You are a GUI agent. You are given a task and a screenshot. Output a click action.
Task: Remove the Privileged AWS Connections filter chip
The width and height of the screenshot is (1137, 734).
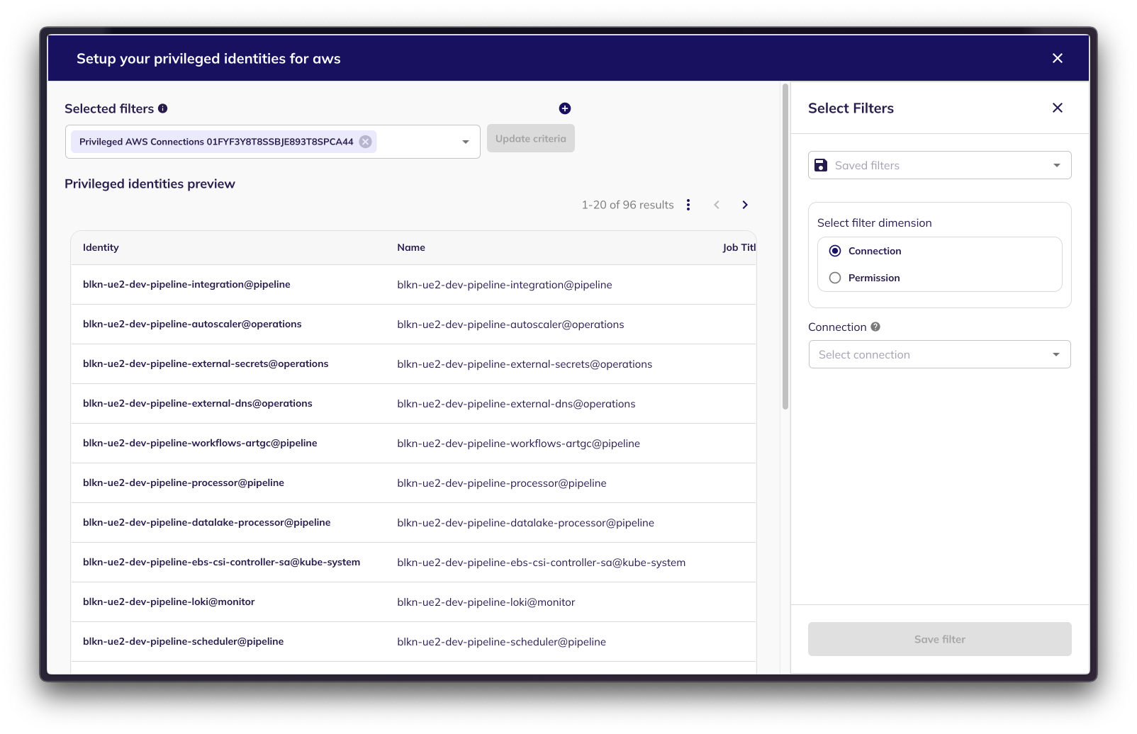(365, 142)
